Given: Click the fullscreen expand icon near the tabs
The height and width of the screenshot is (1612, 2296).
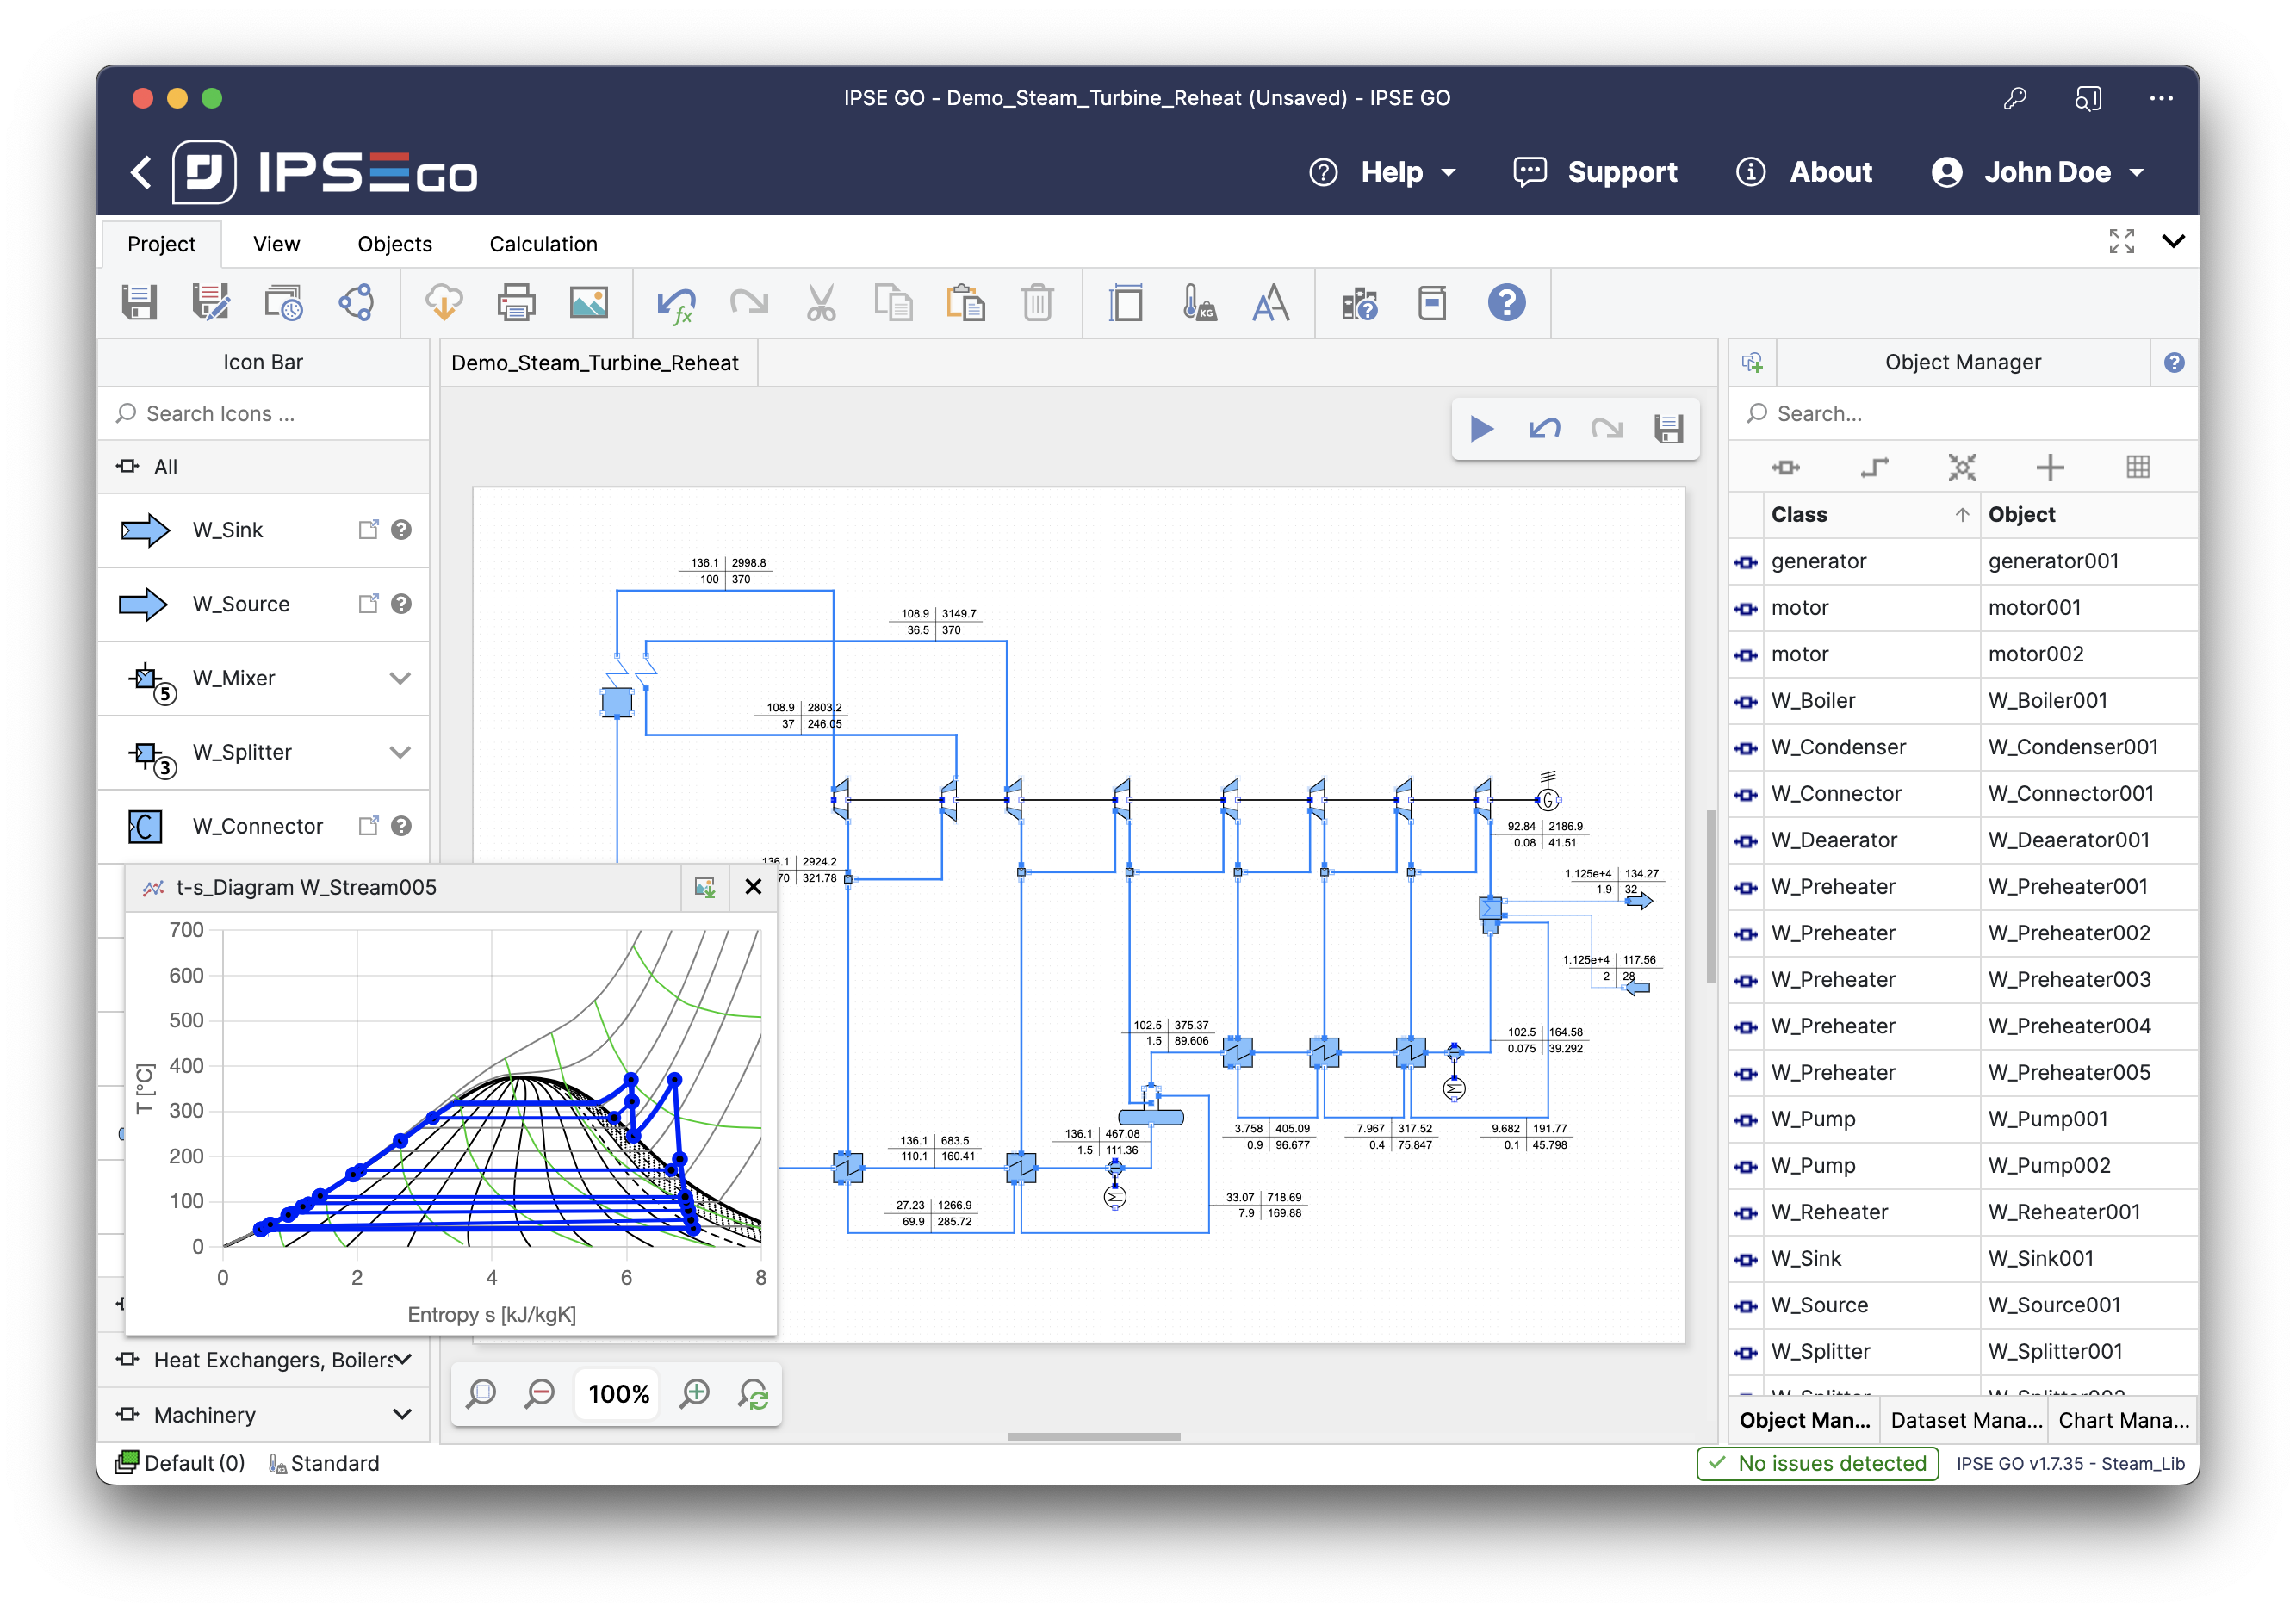Looking at the screenshot, I should click(2121, 241).
